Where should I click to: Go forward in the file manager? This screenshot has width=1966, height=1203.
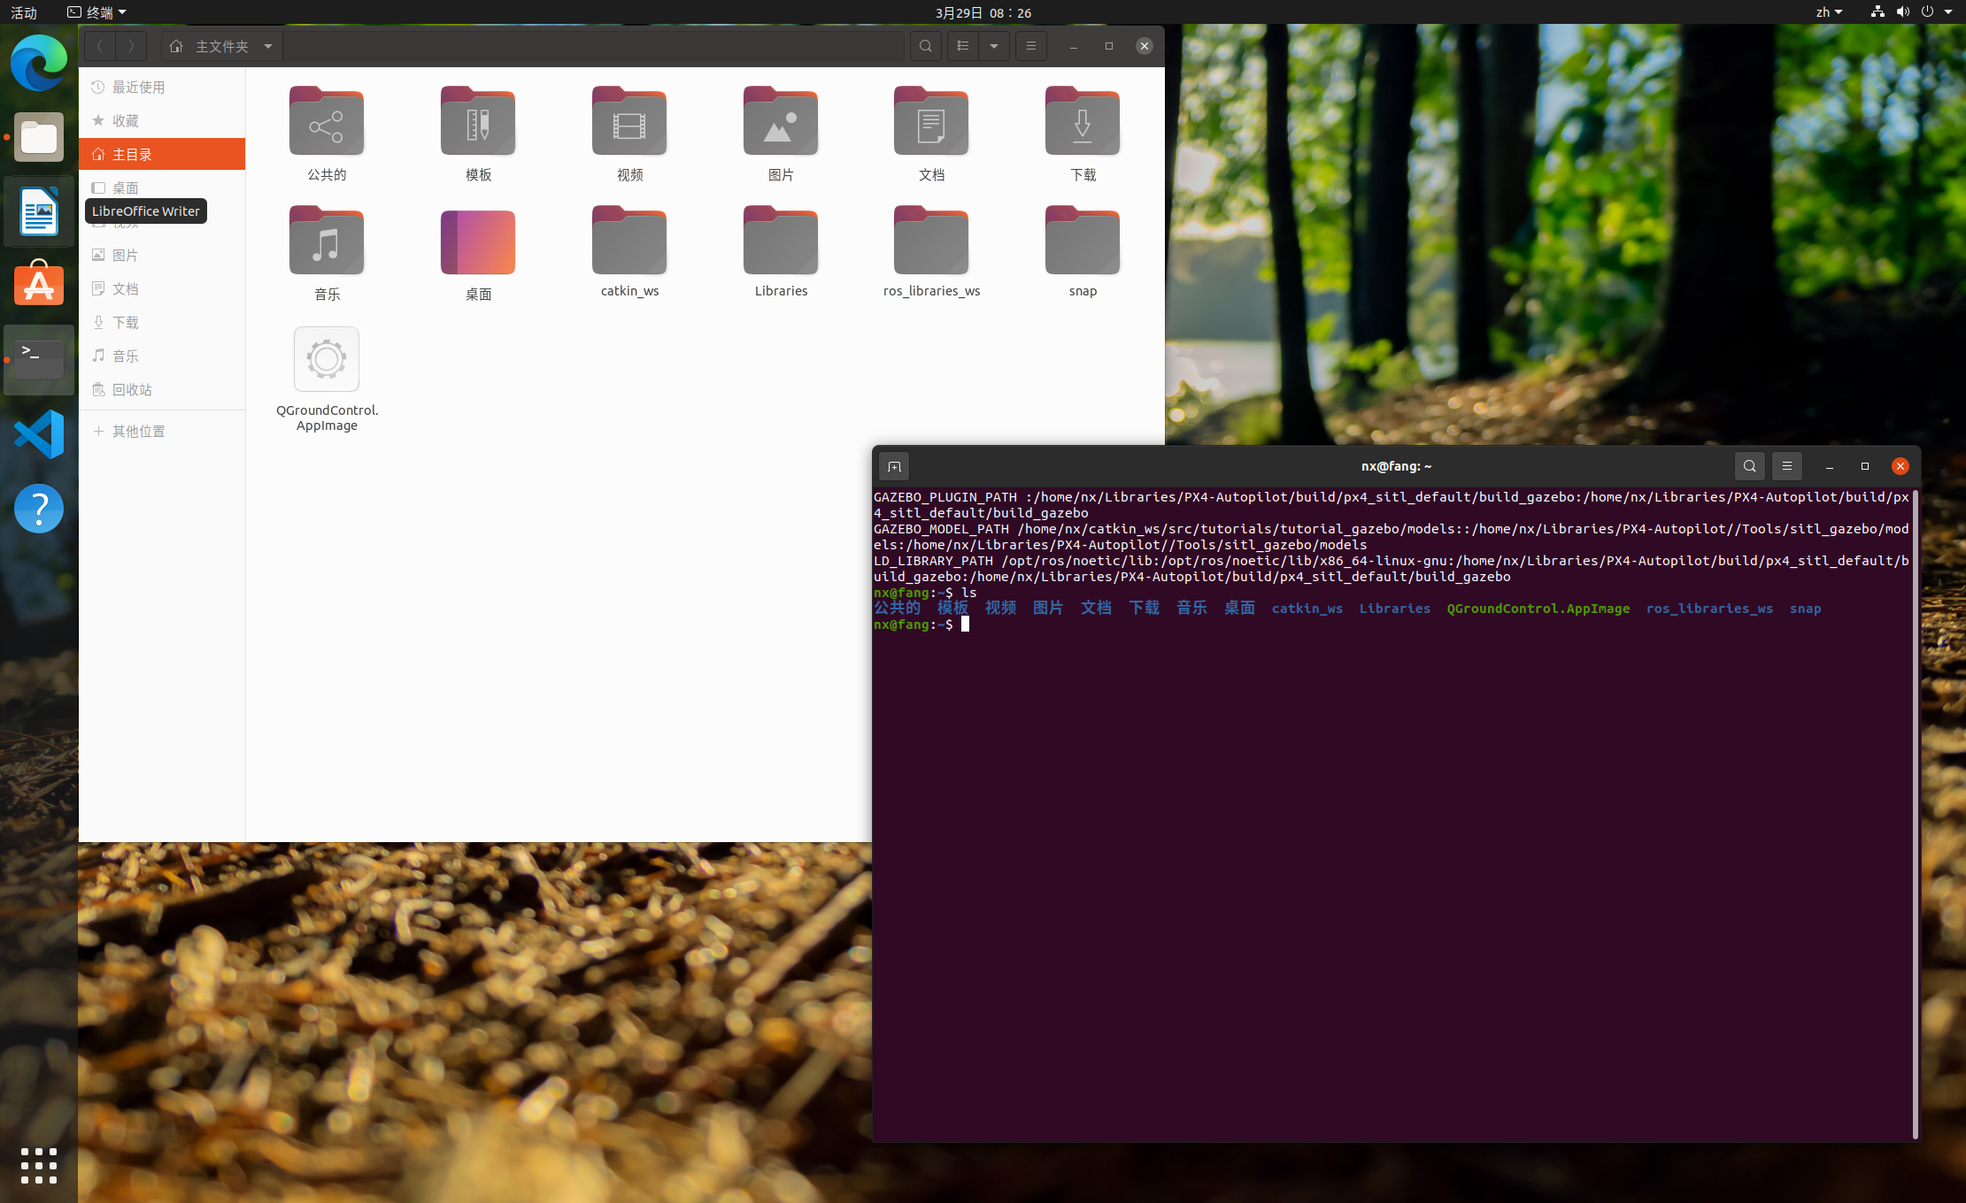131,46
